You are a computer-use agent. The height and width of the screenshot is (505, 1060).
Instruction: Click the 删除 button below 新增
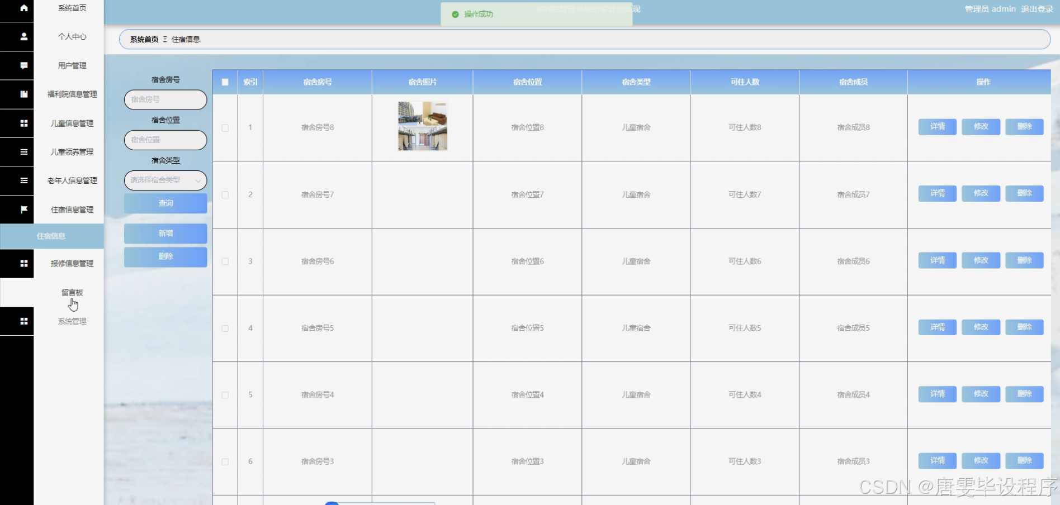[x=165, y=257]
